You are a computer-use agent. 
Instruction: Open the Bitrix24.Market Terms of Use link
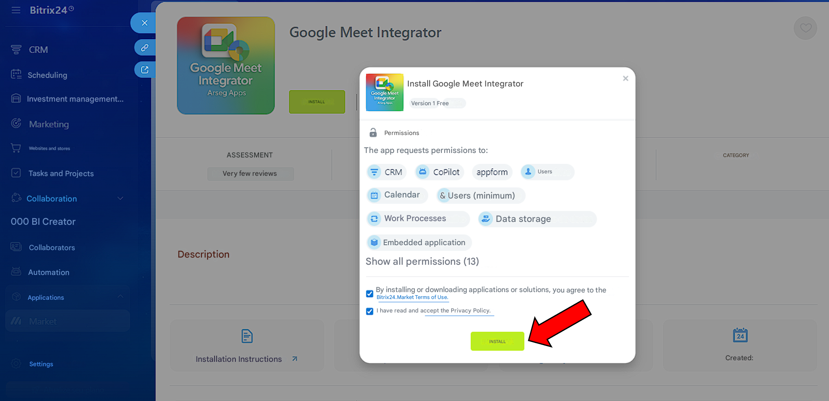(412, 297)
